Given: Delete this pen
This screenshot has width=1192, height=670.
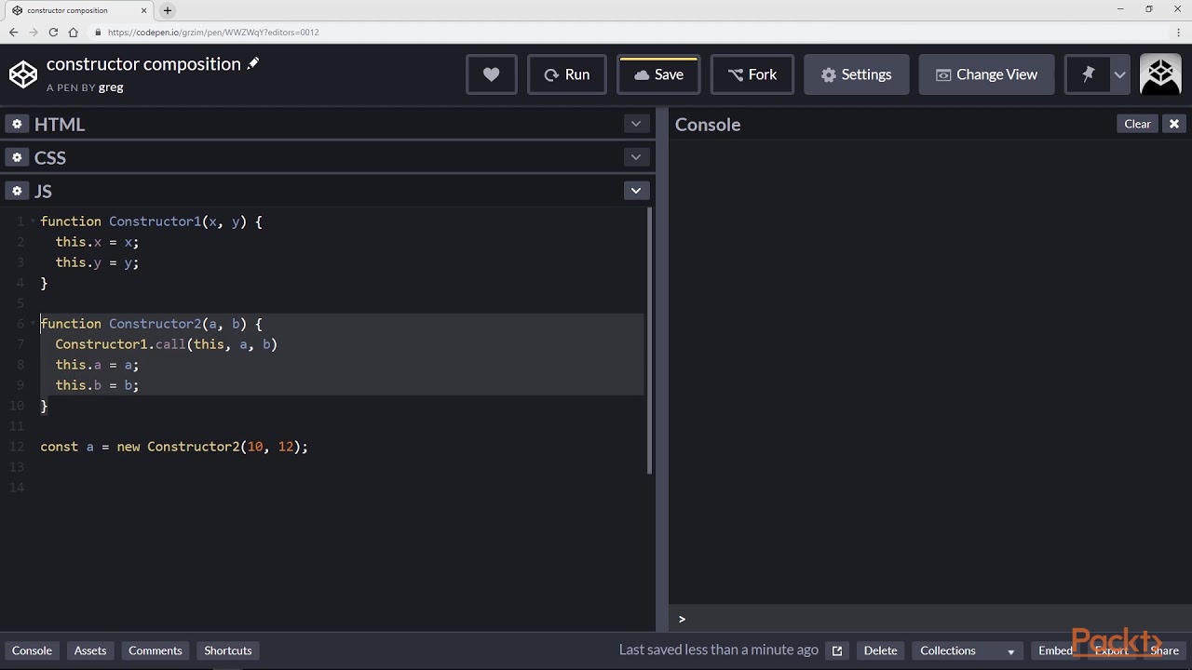Looking at the screenshot, I should tap(880, 650).
